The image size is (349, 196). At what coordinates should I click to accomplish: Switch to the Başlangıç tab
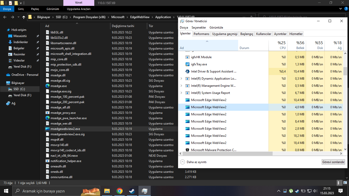pyautogui.click(x=247, y=34)
